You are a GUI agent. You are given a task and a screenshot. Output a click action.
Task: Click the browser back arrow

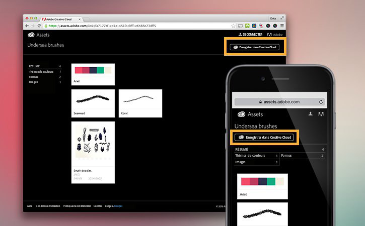pos(27,26)
